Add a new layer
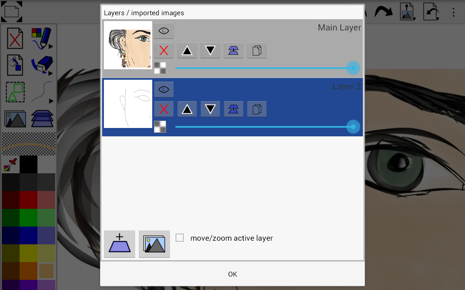This screenshot has width=465, height=290. 119,244
